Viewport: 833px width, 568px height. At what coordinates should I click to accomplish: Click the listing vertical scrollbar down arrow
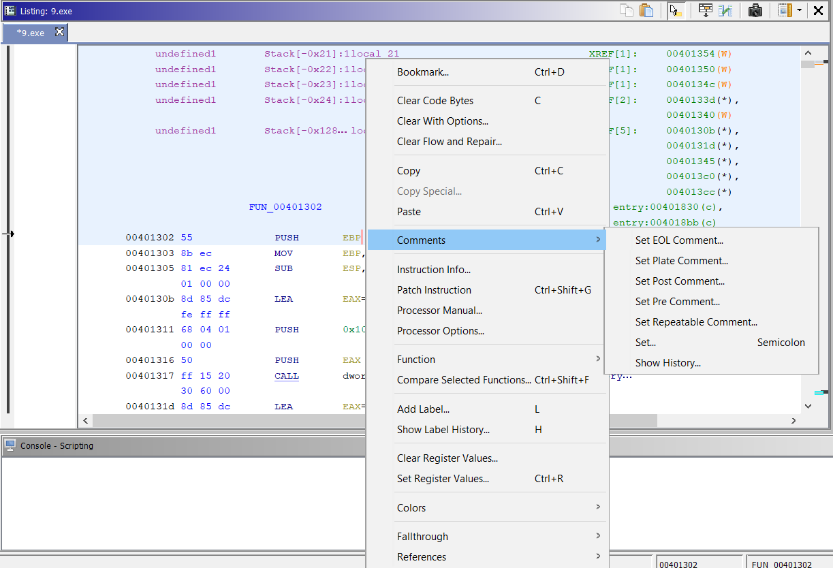click(808, 406)
